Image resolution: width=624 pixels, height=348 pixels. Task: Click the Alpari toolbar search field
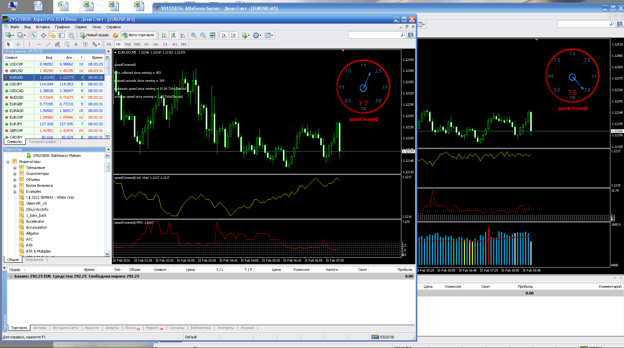click(374, 35)
